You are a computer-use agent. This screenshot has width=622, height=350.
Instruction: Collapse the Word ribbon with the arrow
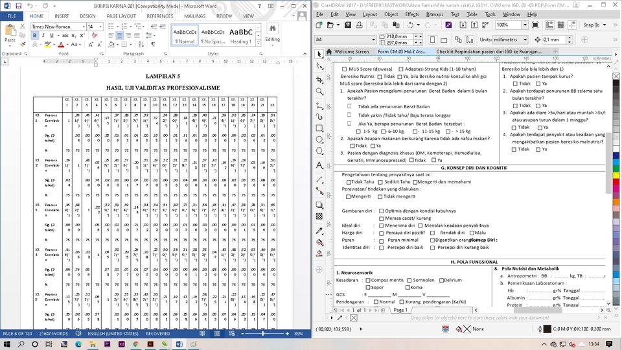coord(305,54)
